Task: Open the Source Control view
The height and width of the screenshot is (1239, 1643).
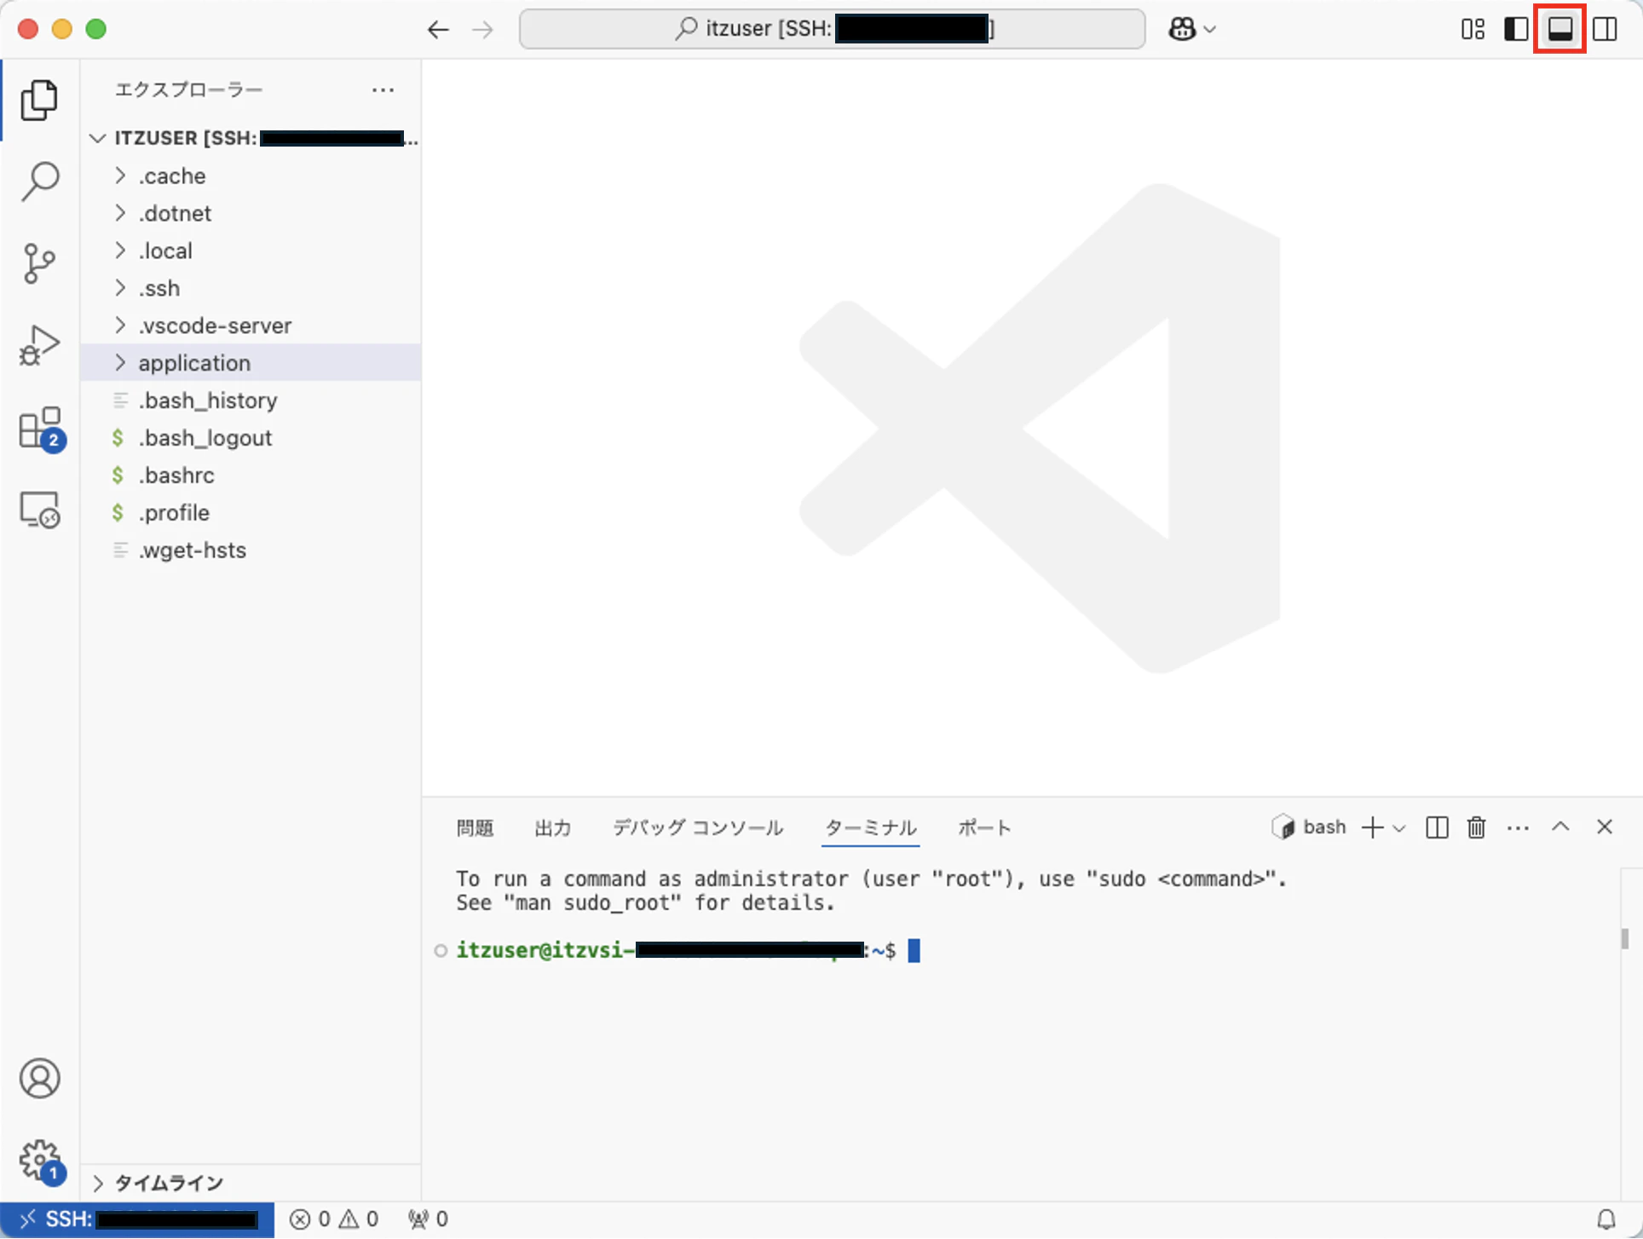Action: [39, 263]
